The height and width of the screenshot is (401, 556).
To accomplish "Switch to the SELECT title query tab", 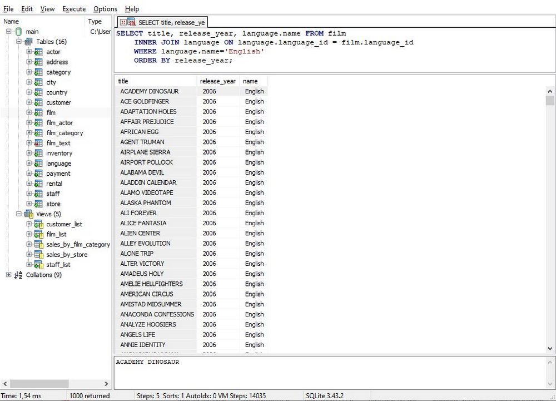I will pos(163,22).
